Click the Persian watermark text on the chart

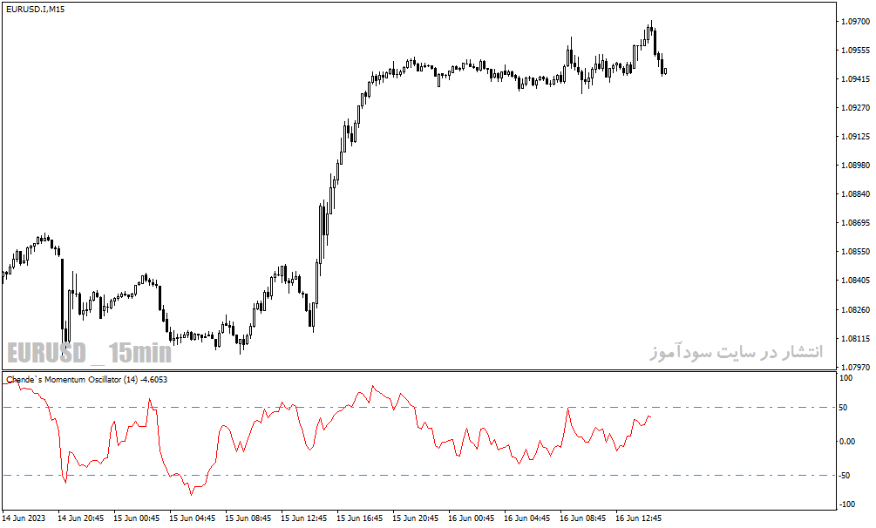(x=736, y=351)
